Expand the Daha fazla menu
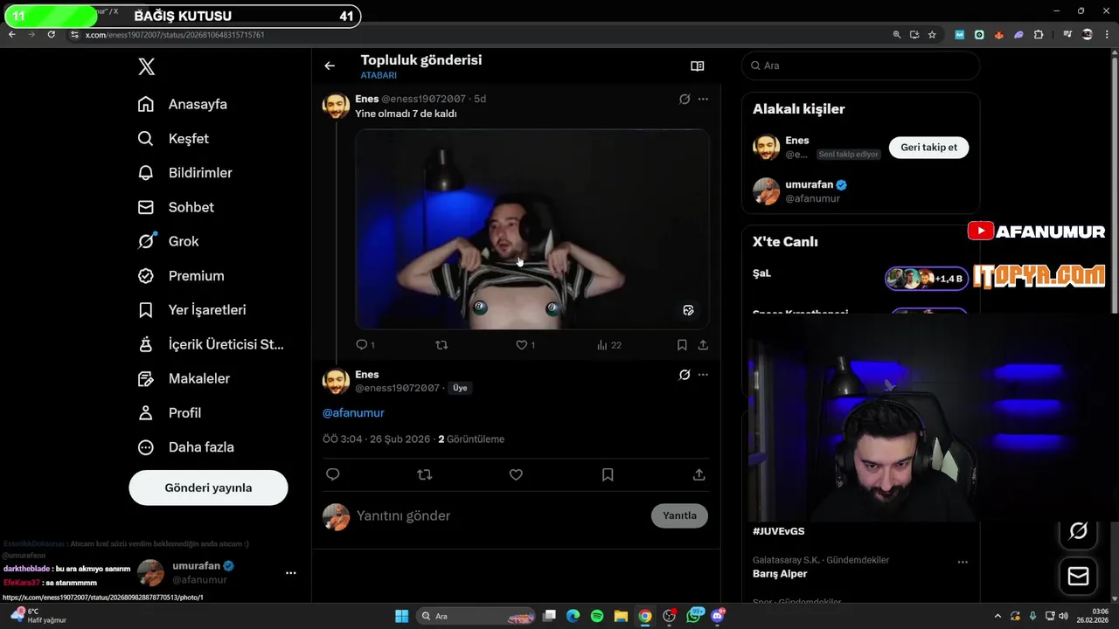Image resolution: width=1119 pixels, height=629 pixels. point(185,446)
